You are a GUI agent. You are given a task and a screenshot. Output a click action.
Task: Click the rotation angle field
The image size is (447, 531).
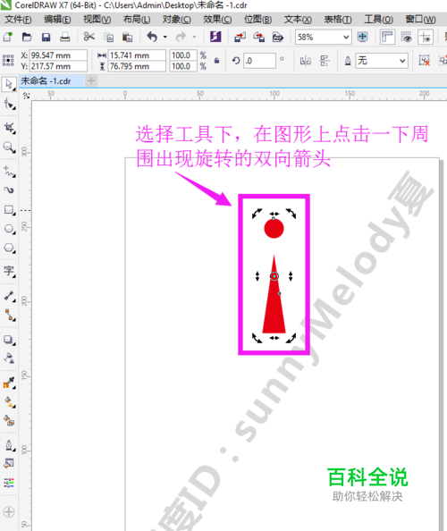[259, 61]
